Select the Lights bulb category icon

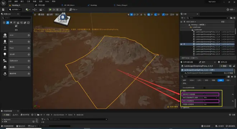11,23
